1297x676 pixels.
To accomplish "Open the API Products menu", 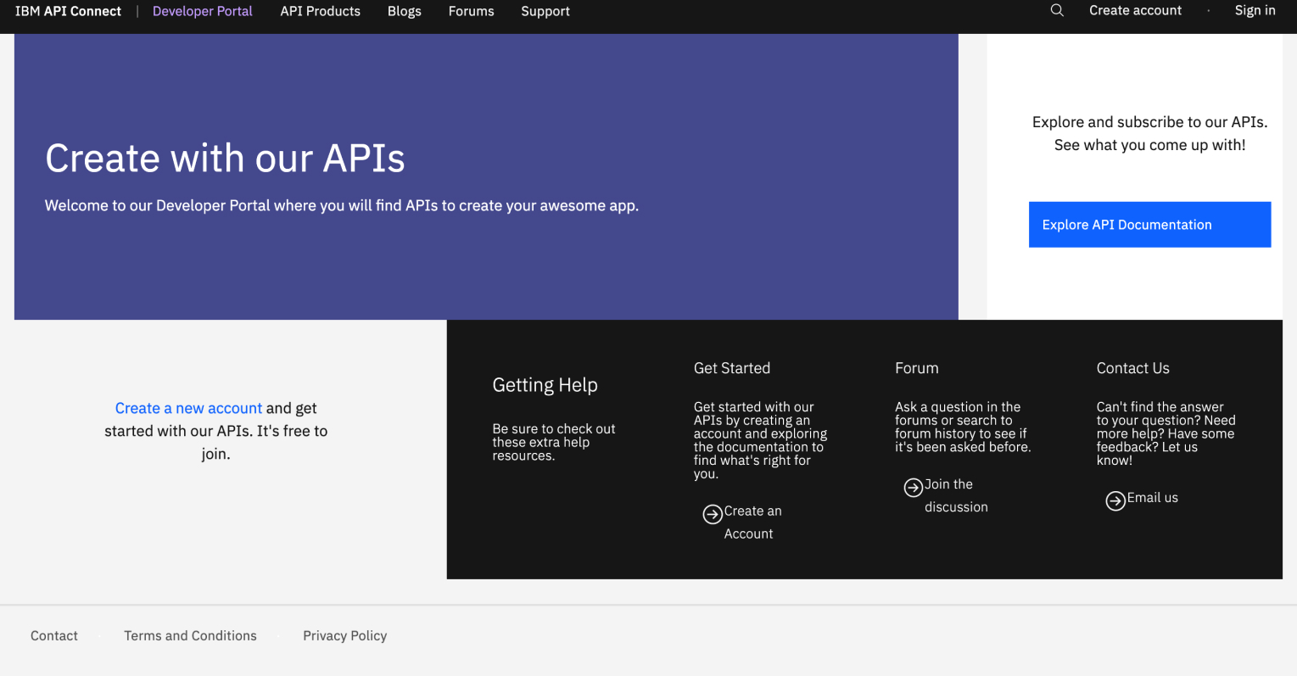I will coord(320,11).
